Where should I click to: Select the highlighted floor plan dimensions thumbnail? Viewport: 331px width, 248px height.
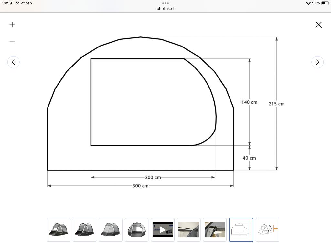[241, 230]
